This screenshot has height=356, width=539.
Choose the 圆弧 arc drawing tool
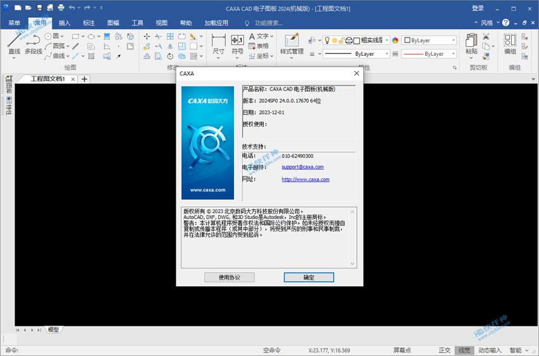point(56,46)
